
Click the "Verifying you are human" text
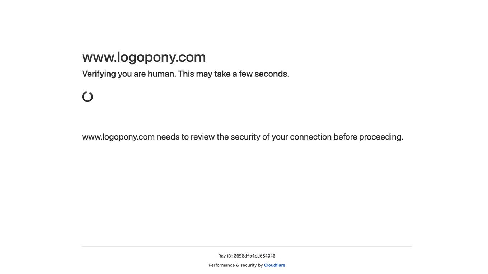tap(129, 74)
